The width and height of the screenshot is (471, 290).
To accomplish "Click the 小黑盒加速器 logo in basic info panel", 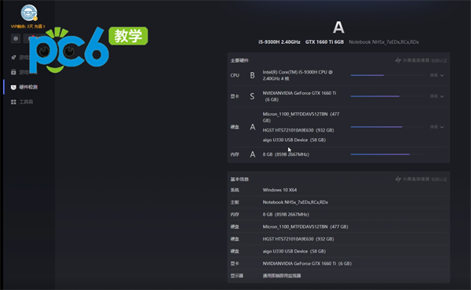I will coord(412,179).
